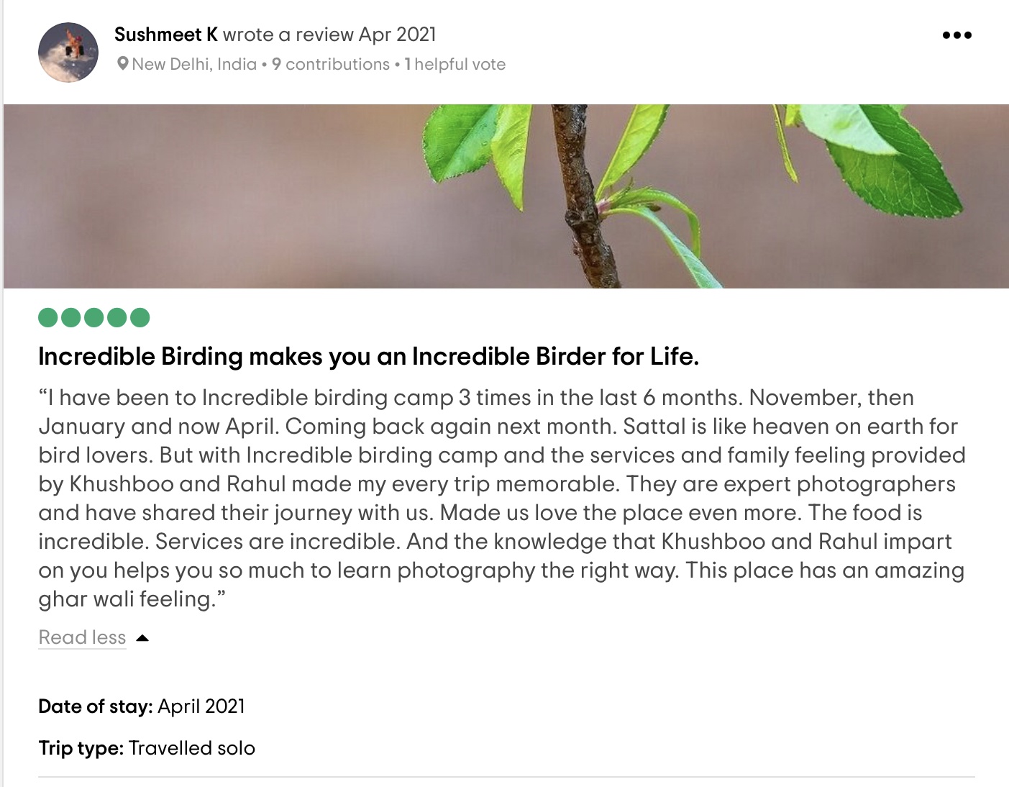Open the review title 'Incredible Birding makes you'
Screen dimensions: 1009x787
[x=368, y=356]
